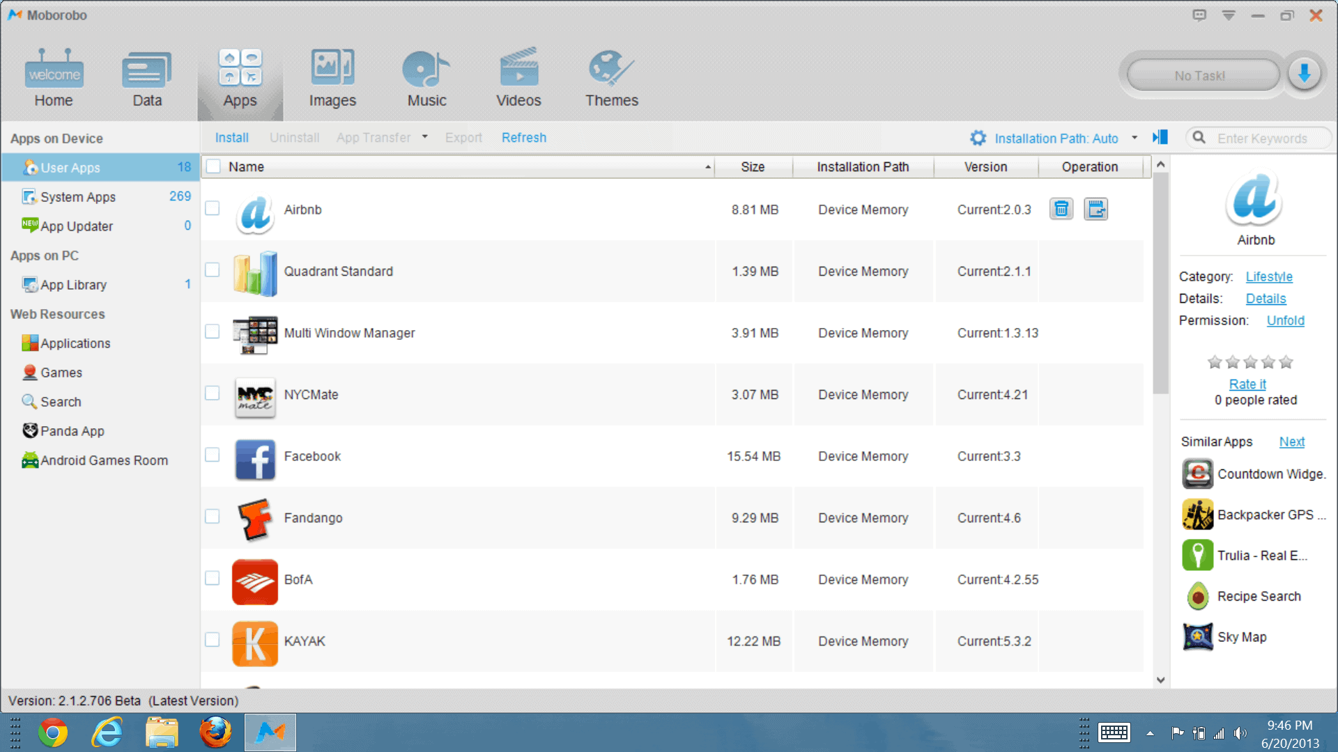Open the Countdown Widget similar app
The height and width of the screenshot is (752, 1338).
(1254, 474)
